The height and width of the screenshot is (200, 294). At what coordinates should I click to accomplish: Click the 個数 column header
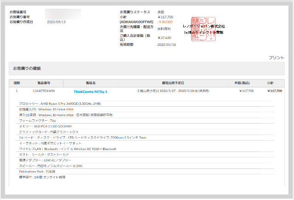pos(17,83)
